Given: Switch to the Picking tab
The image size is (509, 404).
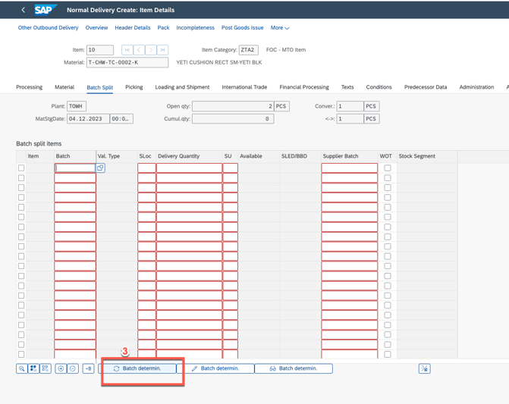Looking at the screenshot, I should 134,87.
